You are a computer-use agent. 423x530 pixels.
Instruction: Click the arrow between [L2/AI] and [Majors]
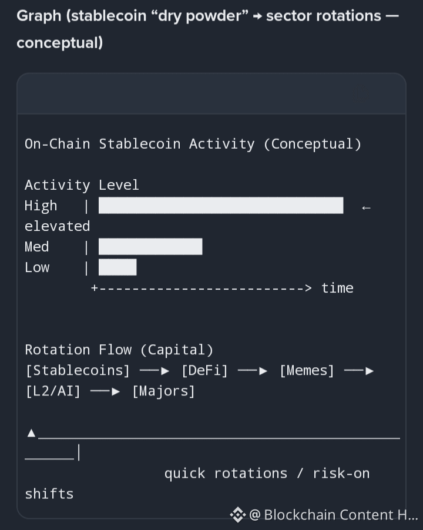105,391
